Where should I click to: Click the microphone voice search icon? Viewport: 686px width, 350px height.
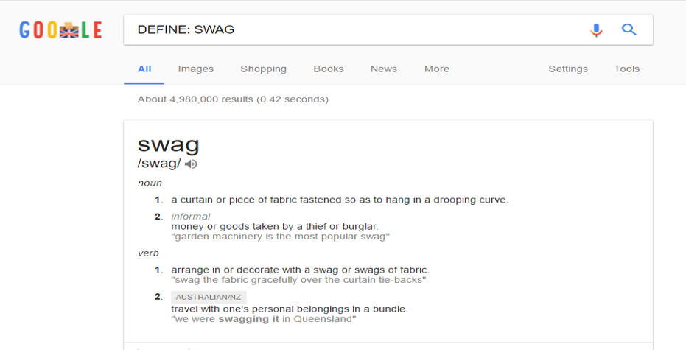[x=596, y=30]
